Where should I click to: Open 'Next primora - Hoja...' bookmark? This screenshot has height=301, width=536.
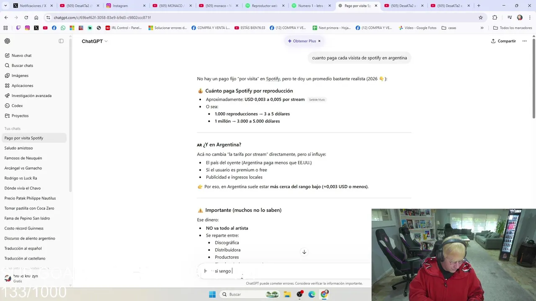coord(332,28)
